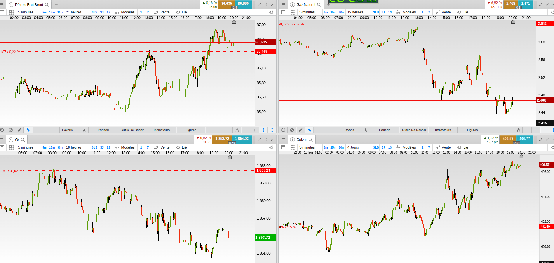Viewport: 554px width, 263px height.
Task: Toggle the favorites star under Gaz Naturel chart
Action: 365,130
